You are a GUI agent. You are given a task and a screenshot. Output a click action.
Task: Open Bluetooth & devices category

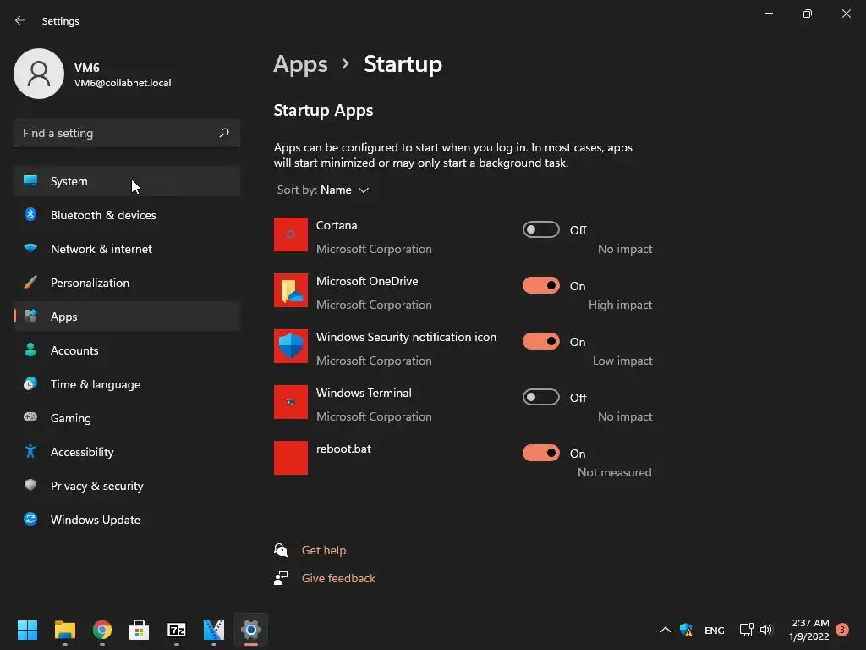point(127,215)
